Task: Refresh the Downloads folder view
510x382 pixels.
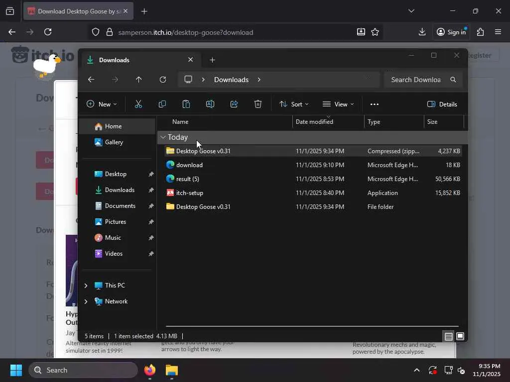Action: [x=163, y=80]
